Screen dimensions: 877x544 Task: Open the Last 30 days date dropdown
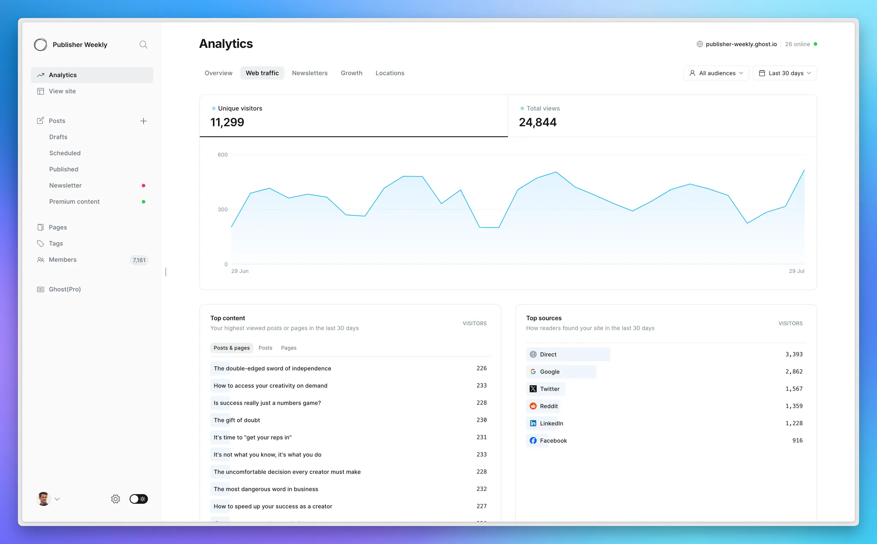(785, 73)
